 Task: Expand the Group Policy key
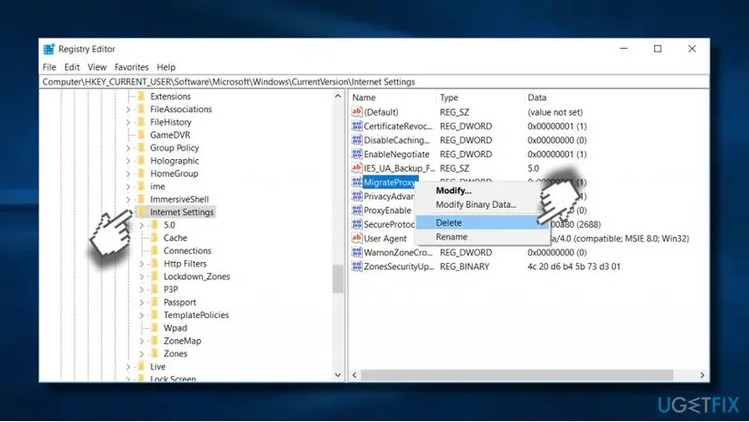tap(128, 148)
